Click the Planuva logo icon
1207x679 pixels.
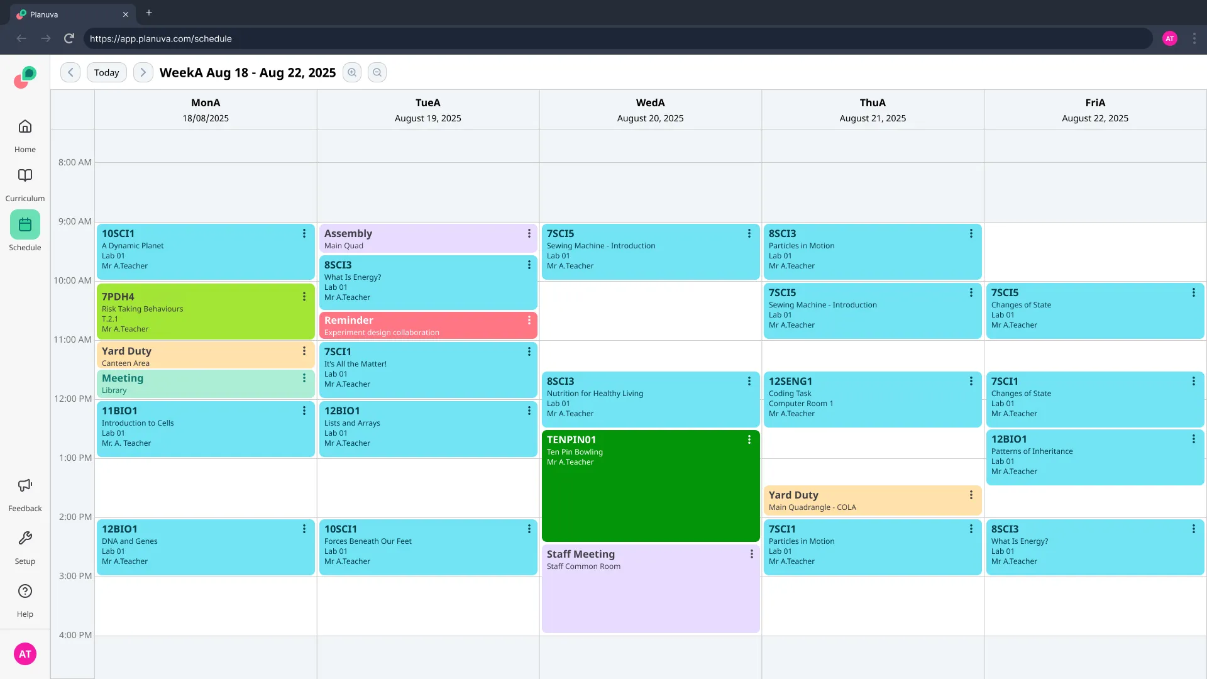point(25,77)
